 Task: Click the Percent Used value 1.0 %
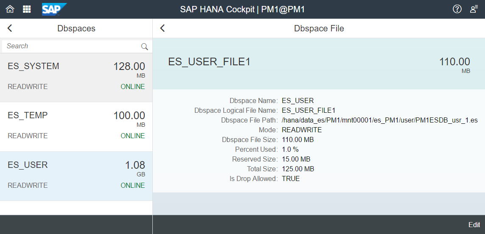(290, 149)
